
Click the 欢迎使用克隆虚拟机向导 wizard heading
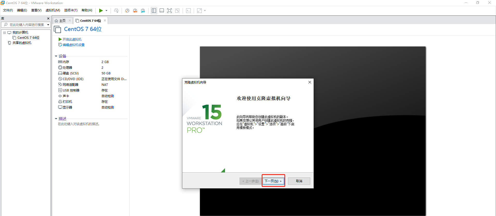pos(264,98)
